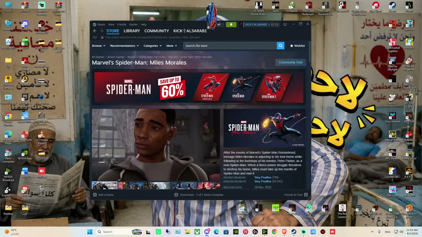Select Grand Theft Auto V desktop icon
Screen dimensions: 422x237
click(392, 212)
